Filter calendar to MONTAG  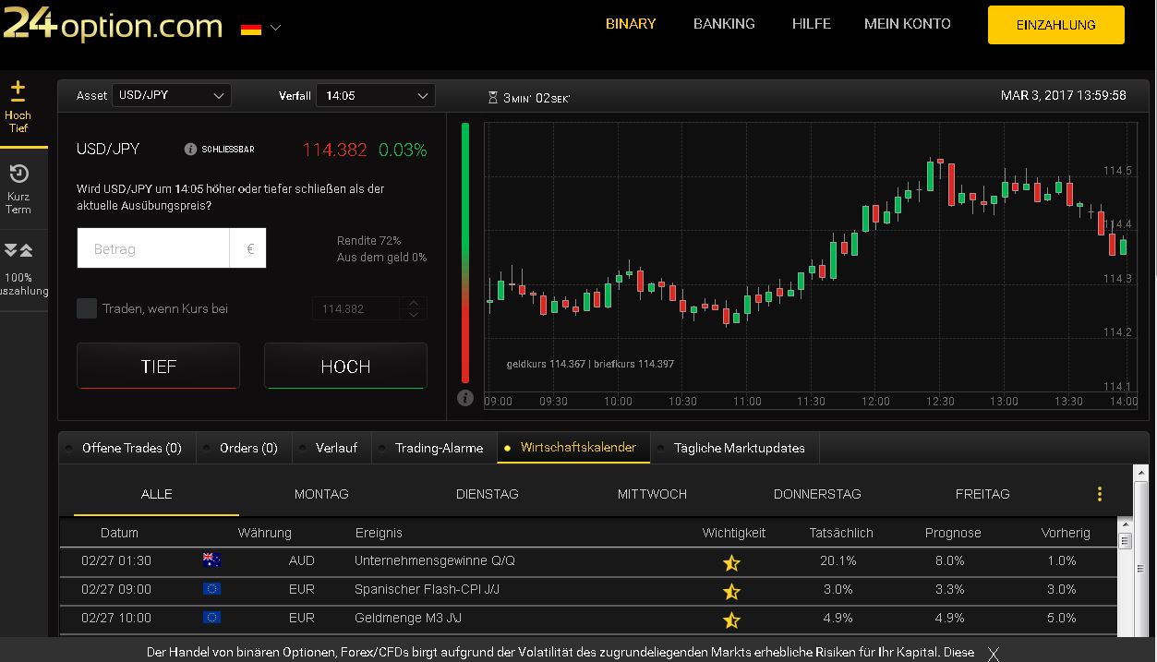coord(321,494)
